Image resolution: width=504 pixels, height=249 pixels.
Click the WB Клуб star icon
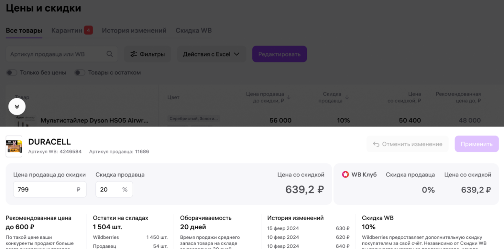345,174
